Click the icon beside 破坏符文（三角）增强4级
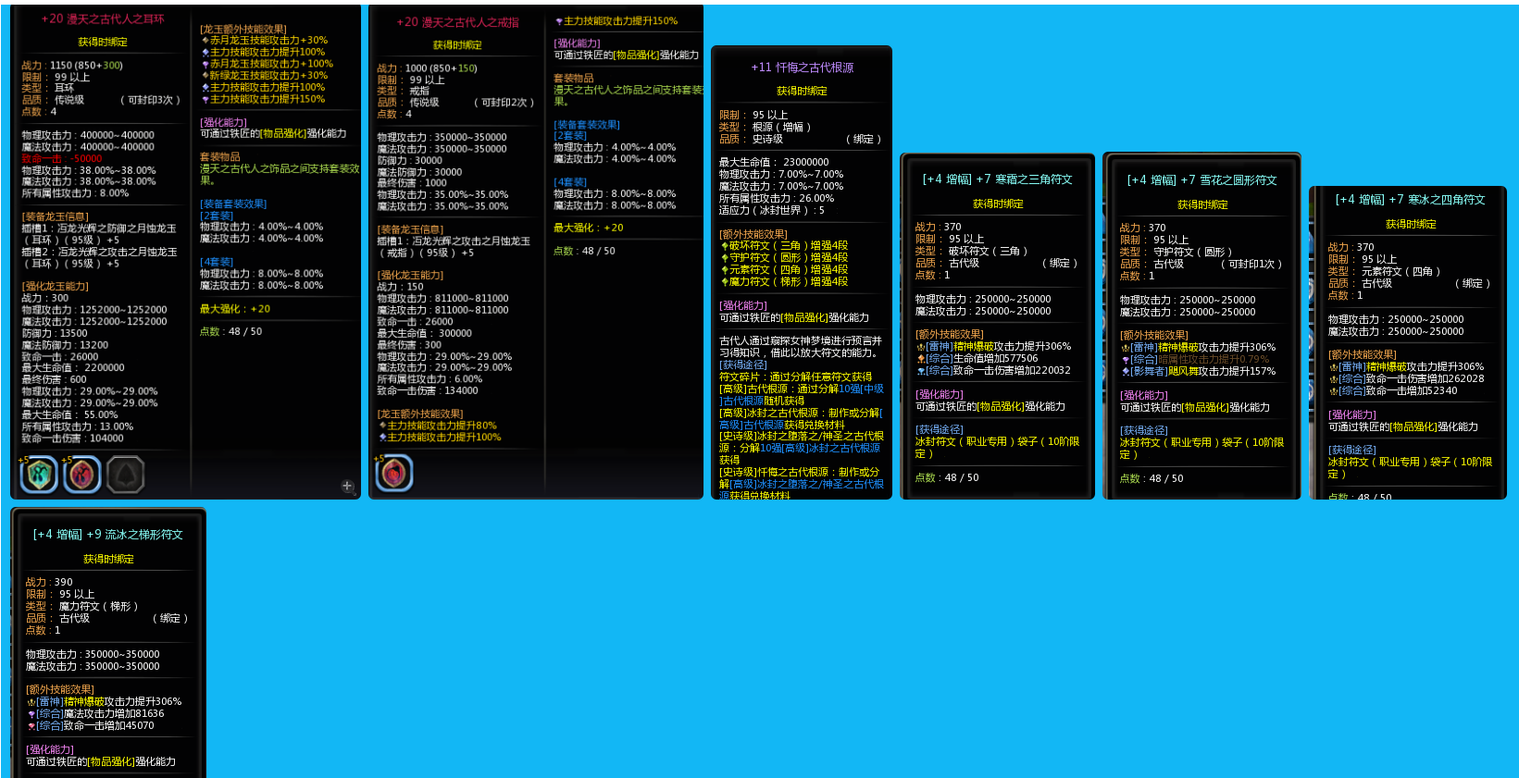The width and height of the screenshot is (1519, 778). coord(724,246)
